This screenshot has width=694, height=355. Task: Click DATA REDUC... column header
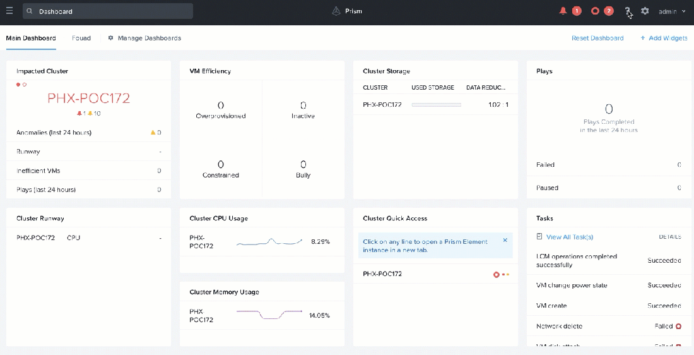point(486,88)
